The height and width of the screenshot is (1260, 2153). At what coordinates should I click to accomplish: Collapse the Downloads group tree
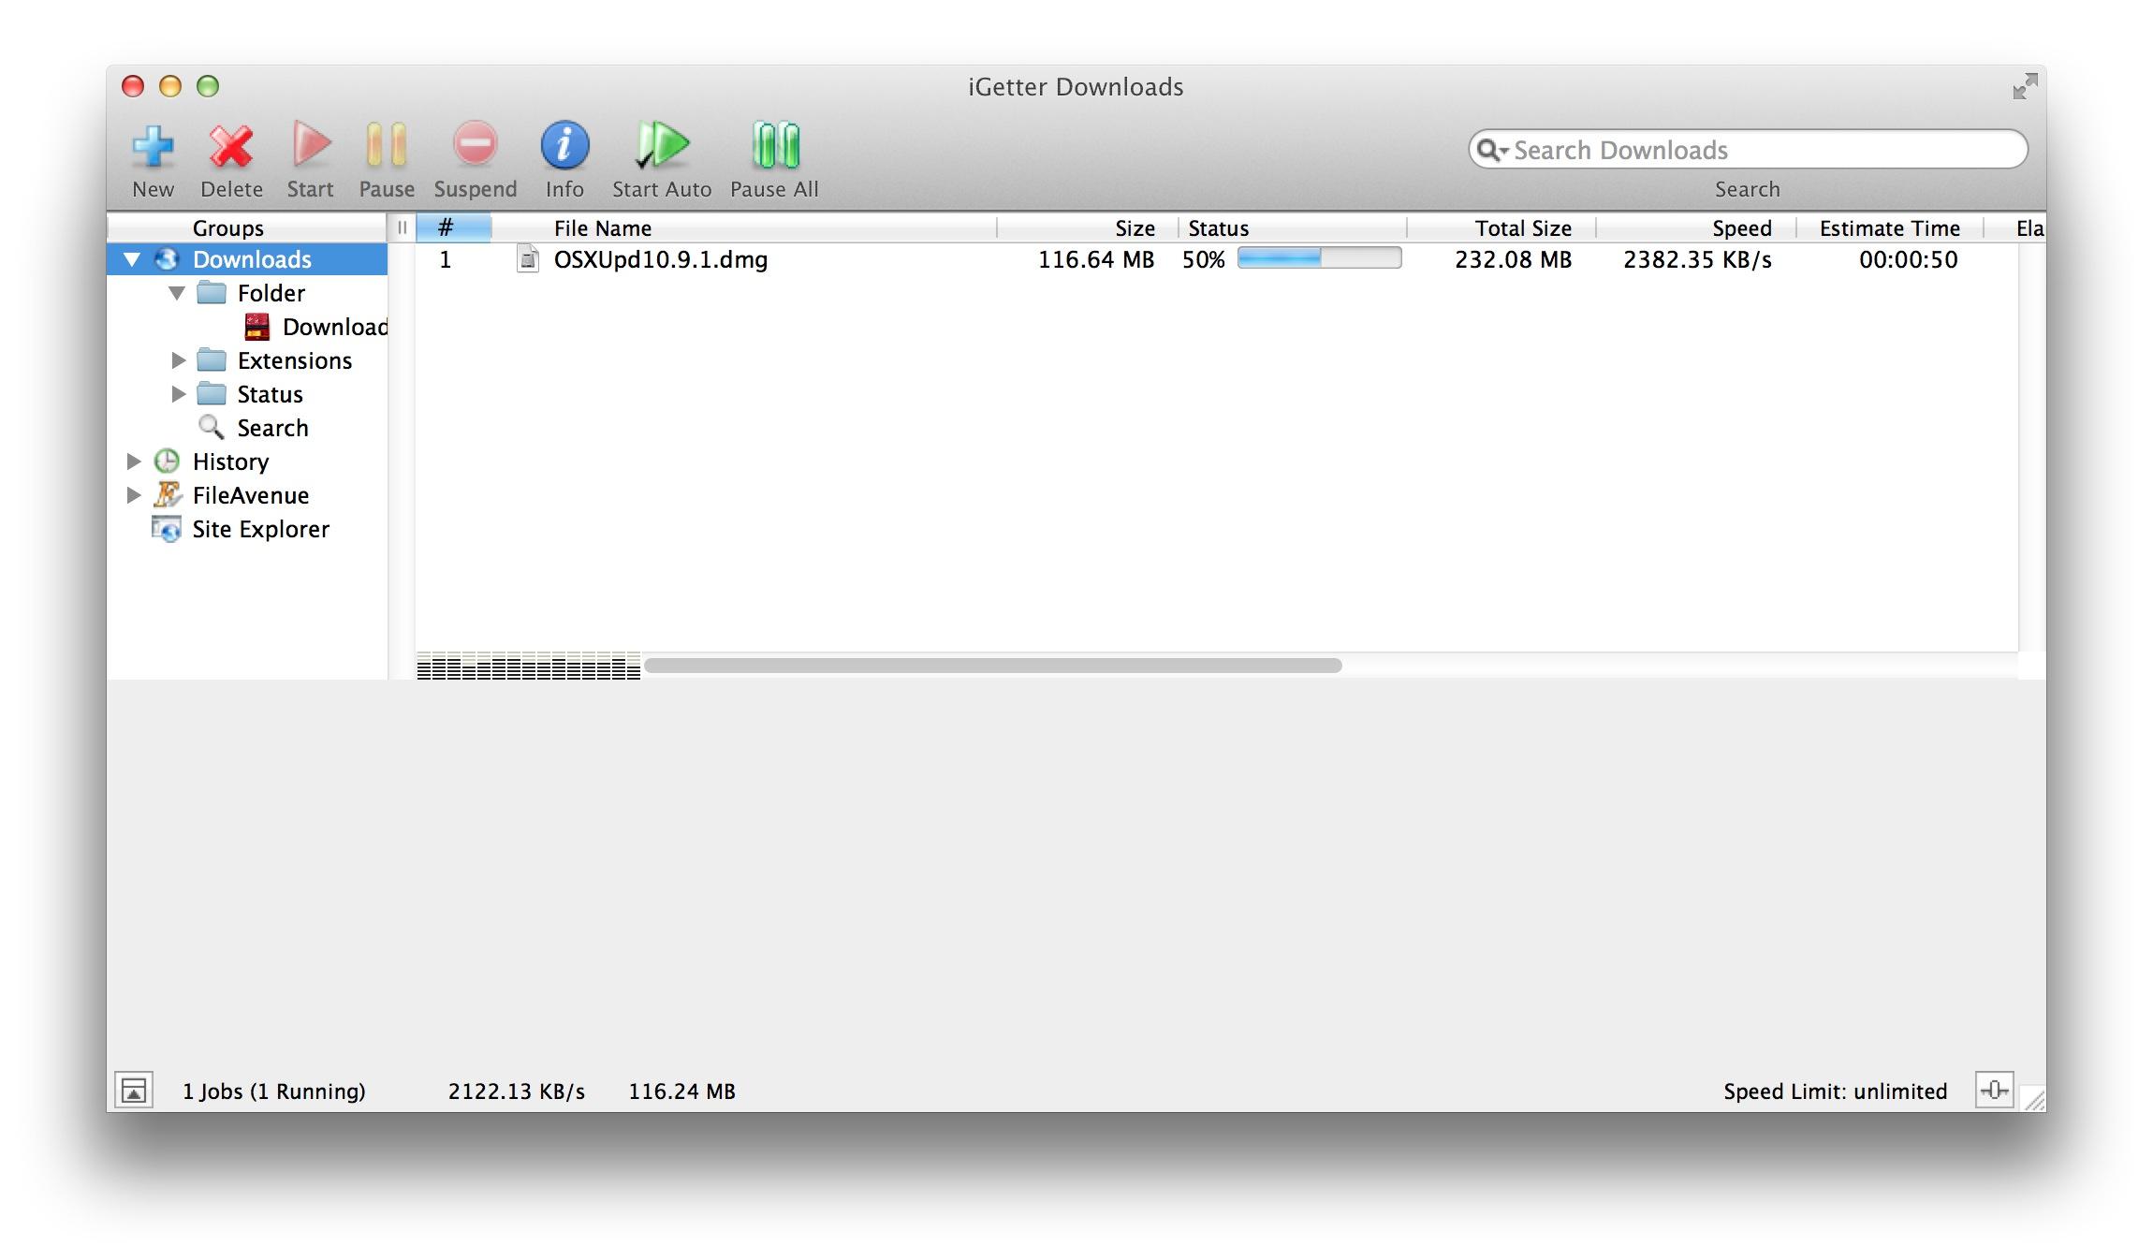point(132,259)
